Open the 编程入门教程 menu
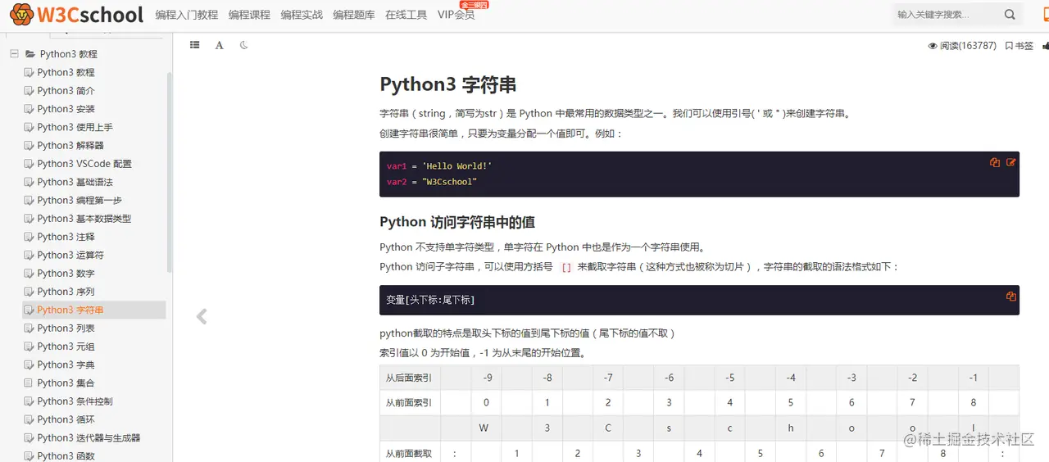 pyautogui.click(x=187, y=15)
